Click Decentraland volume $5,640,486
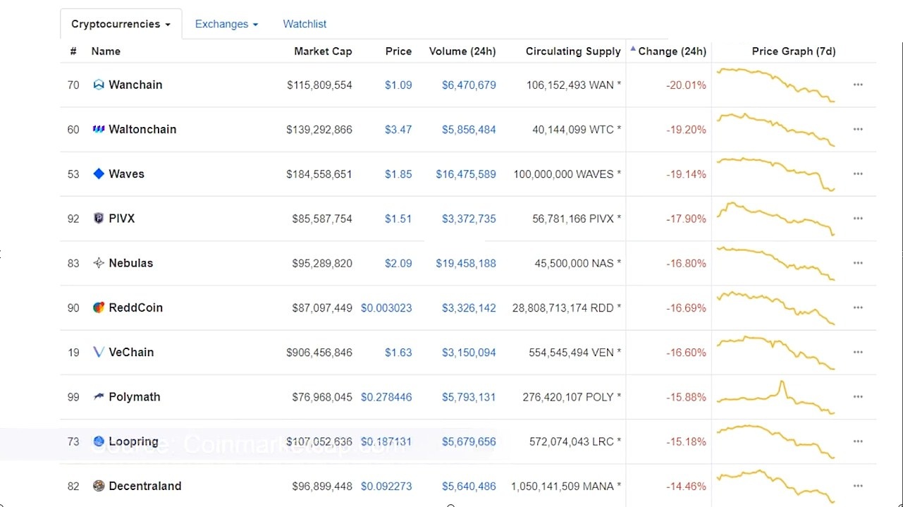Image resolution: width=903 pixels, height=507 pixels. pyautogui.click(x=469, y=486)
